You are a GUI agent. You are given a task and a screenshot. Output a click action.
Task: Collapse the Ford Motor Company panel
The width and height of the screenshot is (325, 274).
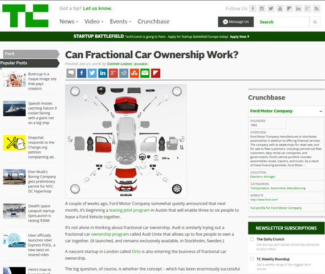click(x=320, y=111)
